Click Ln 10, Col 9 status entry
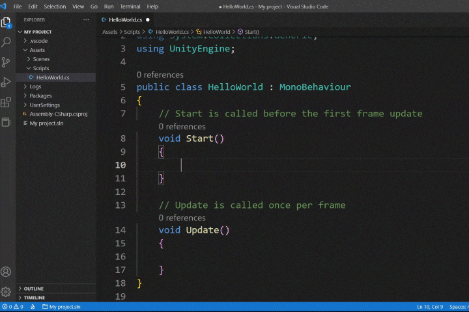This screenshot has width=469, height=312. (x=430, y=307)
